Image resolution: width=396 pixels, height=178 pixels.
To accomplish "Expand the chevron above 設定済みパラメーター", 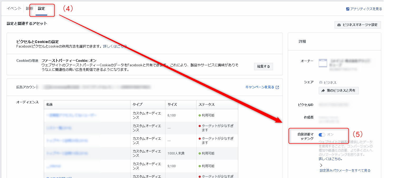I will (x=321, y=165).
